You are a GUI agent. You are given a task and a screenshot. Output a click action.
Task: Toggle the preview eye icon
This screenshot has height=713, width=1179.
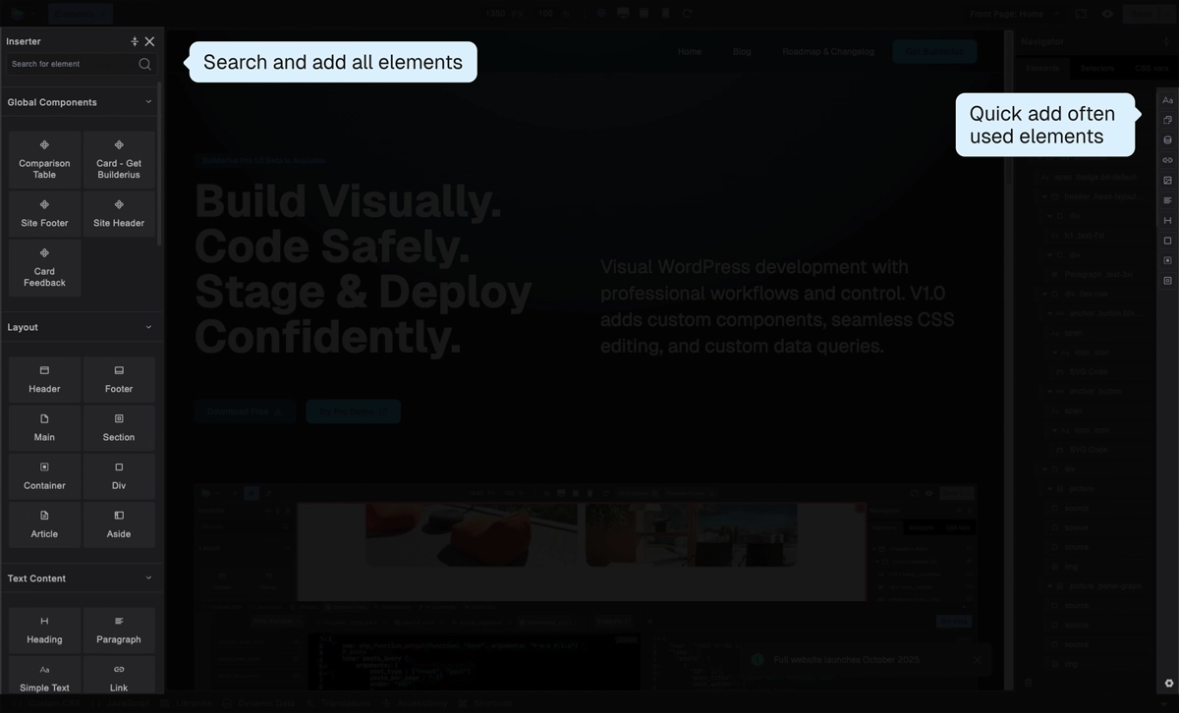[x=1107, y=13]
